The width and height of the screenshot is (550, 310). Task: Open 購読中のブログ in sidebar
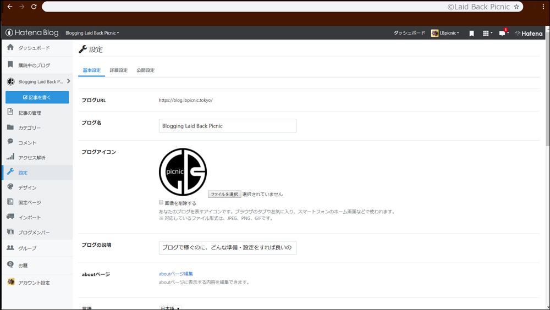click(x=34, y=65)
